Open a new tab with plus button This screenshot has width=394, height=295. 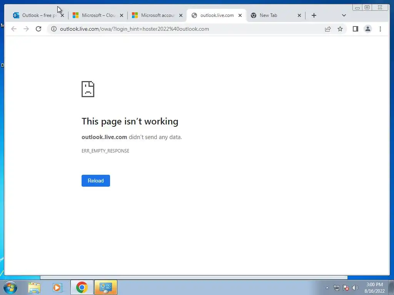pos(314,15)
